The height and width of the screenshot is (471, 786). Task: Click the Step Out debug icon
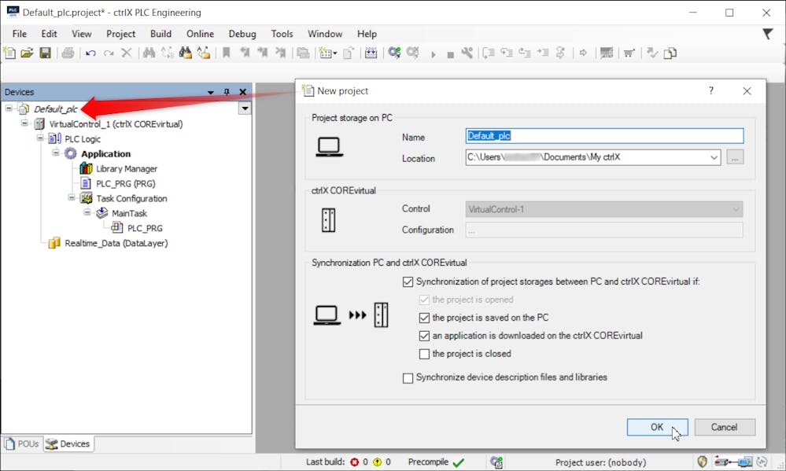click(525, 53)
